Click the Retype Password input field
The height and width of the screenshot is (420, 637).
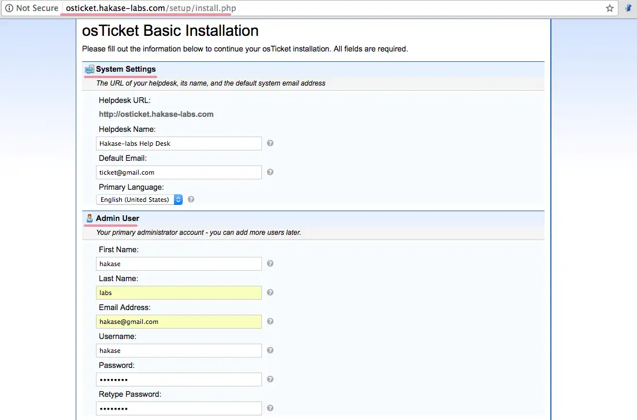179,408
